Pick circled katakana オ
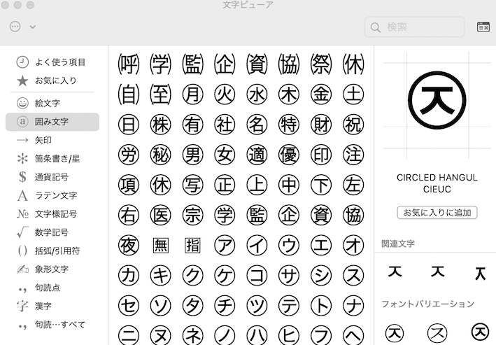This screenshot has height=345, width=496. [x=353, y=246]
